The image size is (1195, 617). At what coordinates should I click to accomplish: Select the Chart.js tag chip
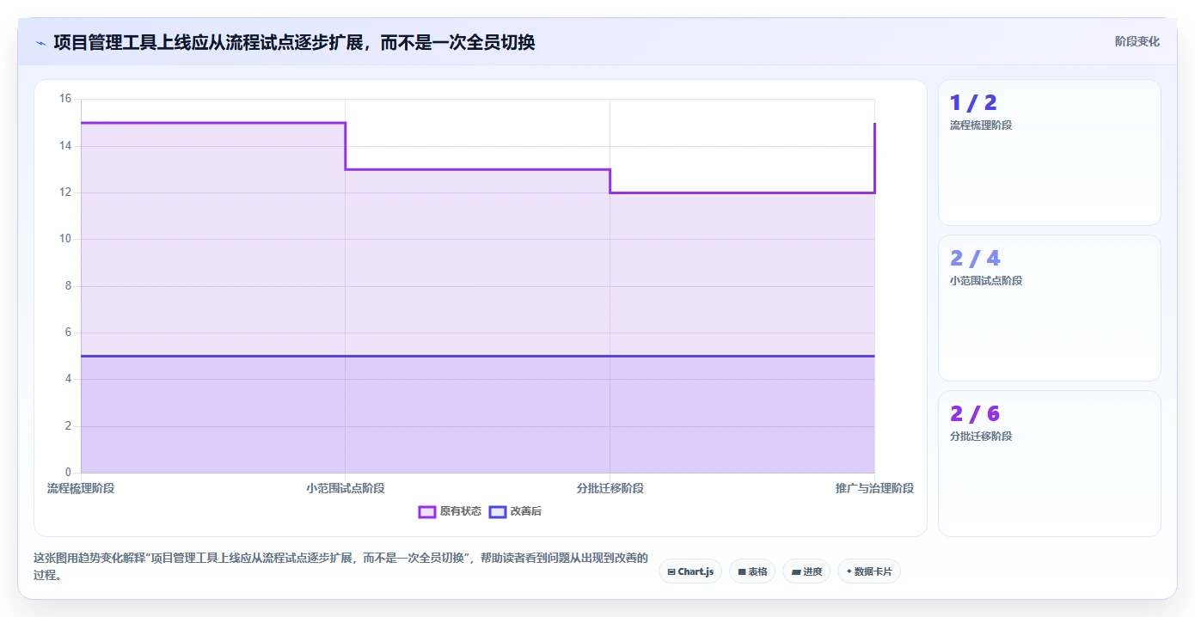click(x=690, y=571)
